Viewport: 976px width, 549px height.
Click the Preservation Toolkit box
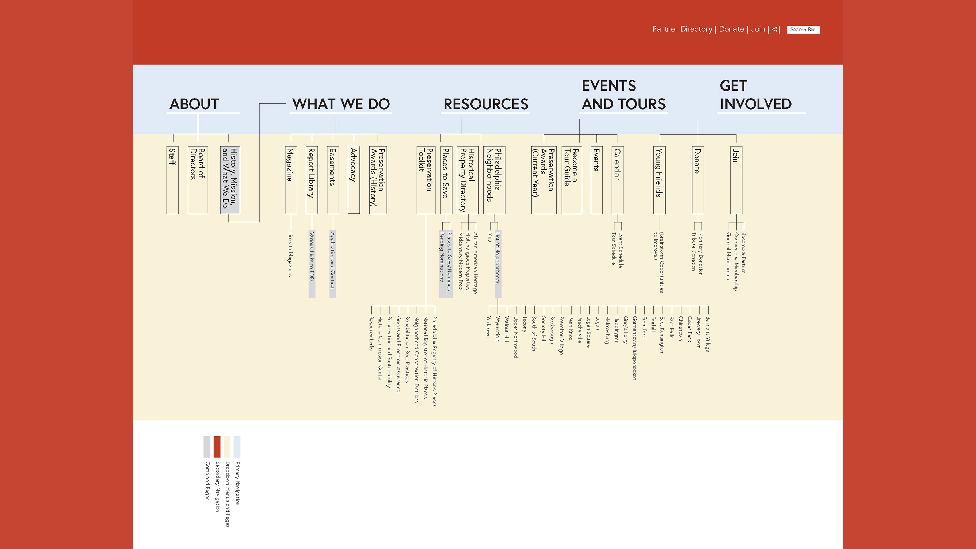(426, 180)
